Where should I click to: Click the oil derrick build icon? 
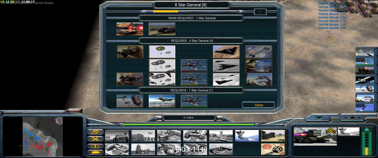[x=143, y=149]
